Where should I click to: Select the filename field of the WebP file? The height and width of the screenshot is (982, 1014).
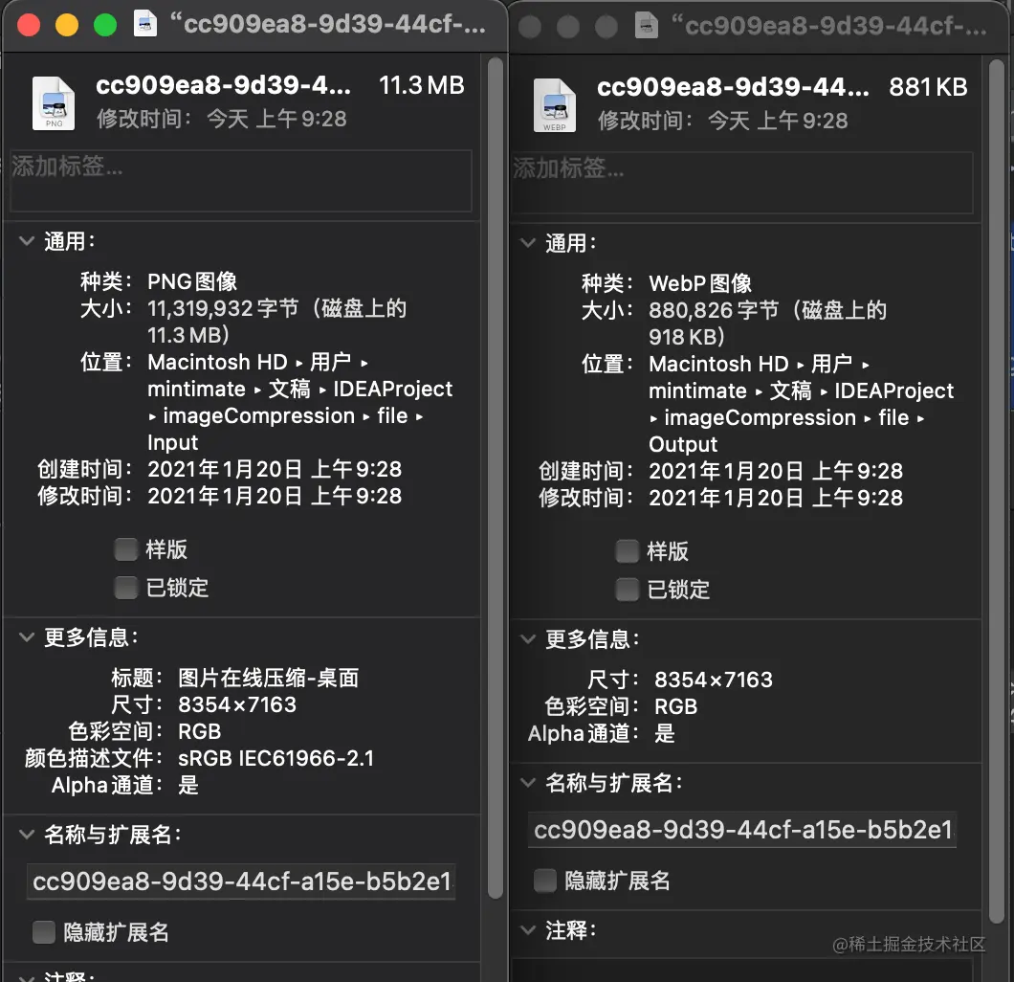tap(742, 830)
